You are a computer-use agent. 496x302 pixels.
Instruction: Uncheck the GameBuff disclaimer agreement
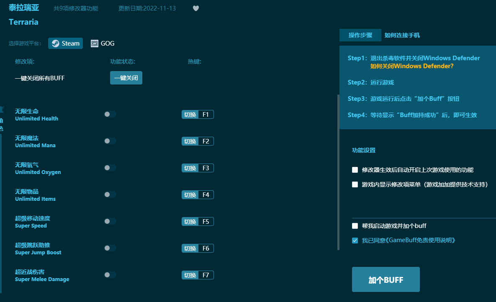point(355,241)
